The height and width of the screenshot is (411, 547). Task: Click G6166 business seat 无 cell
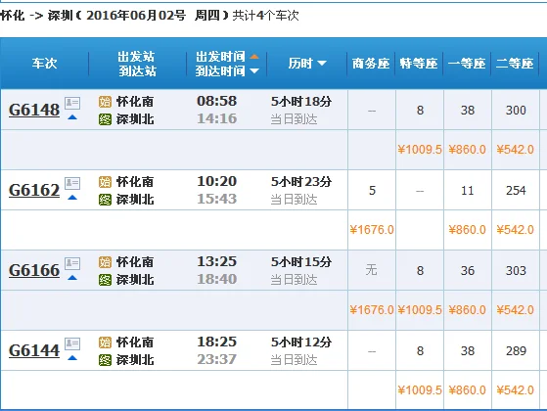tap(372, 270)
